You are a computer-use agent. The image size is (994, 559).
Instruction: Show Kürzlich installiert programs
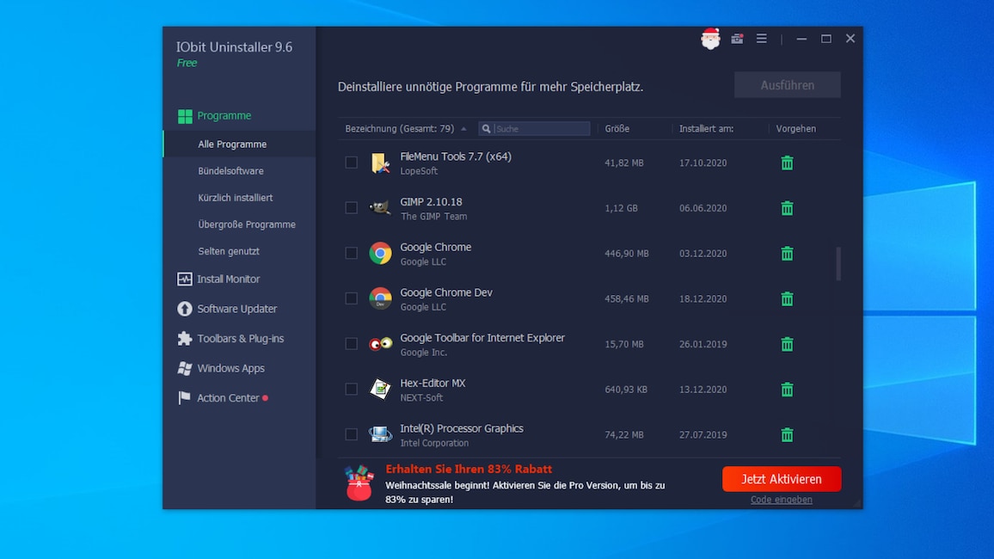pyautogui.click(x=236, y=198)
